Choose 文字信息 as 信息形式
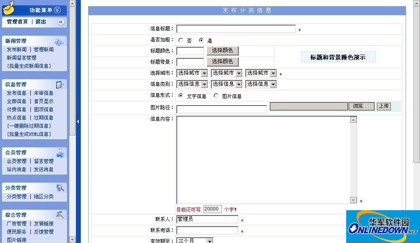This screenshot has width=420, height=243. click(181, 96)
